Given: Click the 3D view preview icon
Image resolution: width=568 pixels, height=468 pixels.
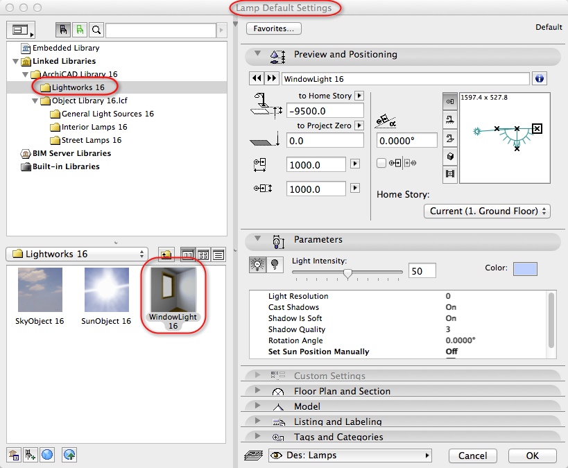Looking at the screenshot, I should (x=449, y=156).
